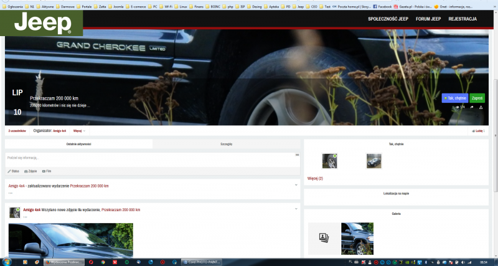This screenshot has height=266, width=498.
Task: Click the taskbar clock showing 08:54
Action: (x=484, y=262)
